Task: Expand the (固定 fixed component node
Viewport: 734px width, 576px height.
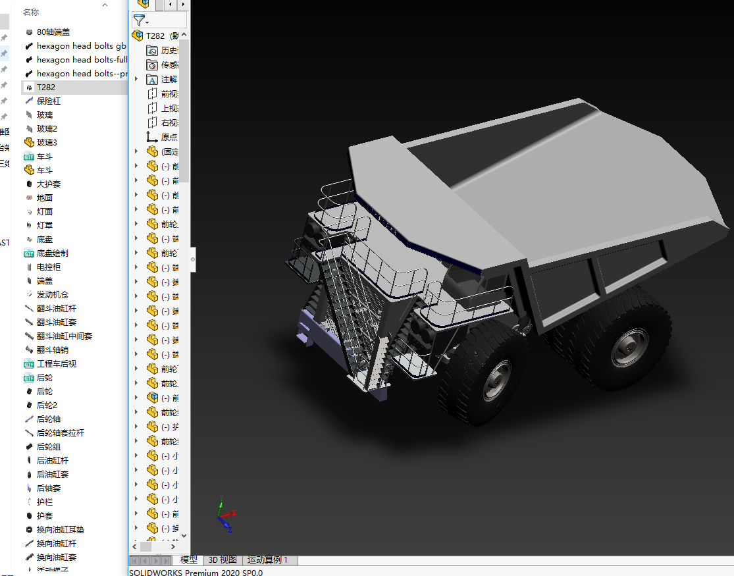Action: (136, 151)
